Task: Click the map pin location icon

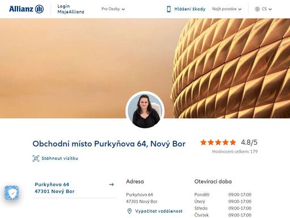Action: pyautogui.click(x=129, y=211)
